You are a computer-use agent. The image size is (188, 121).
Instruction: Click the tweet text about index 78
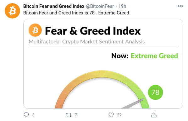[76, 13]
